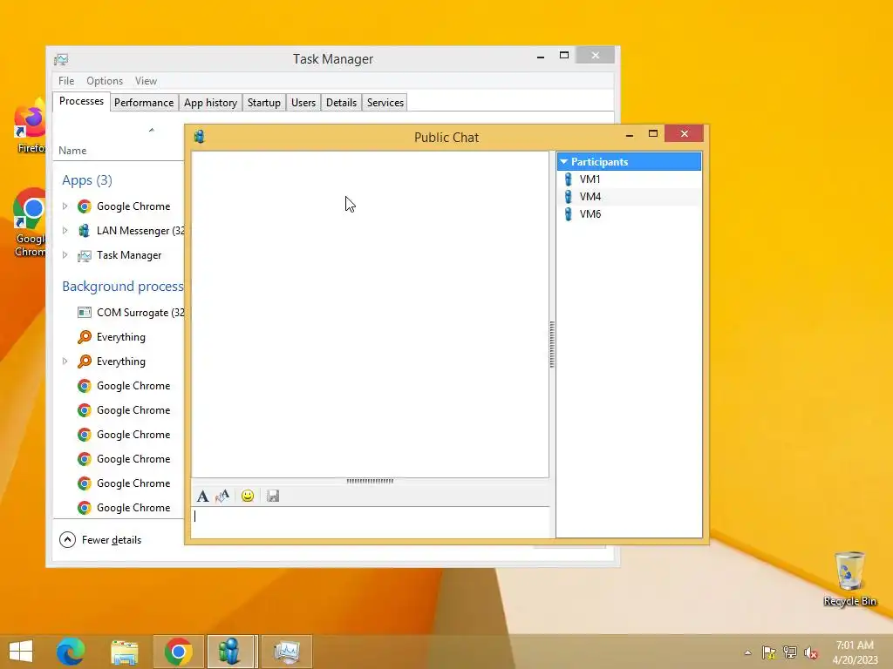Viewport: 893px width, 669px height.
Task: Expand the Task Manager app group
Action: [x=65, y=255]
